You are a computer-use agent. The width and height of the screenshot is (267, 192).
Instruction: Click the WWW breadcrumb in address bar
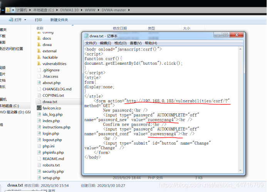pyautogui.click(x=90, y=10)
